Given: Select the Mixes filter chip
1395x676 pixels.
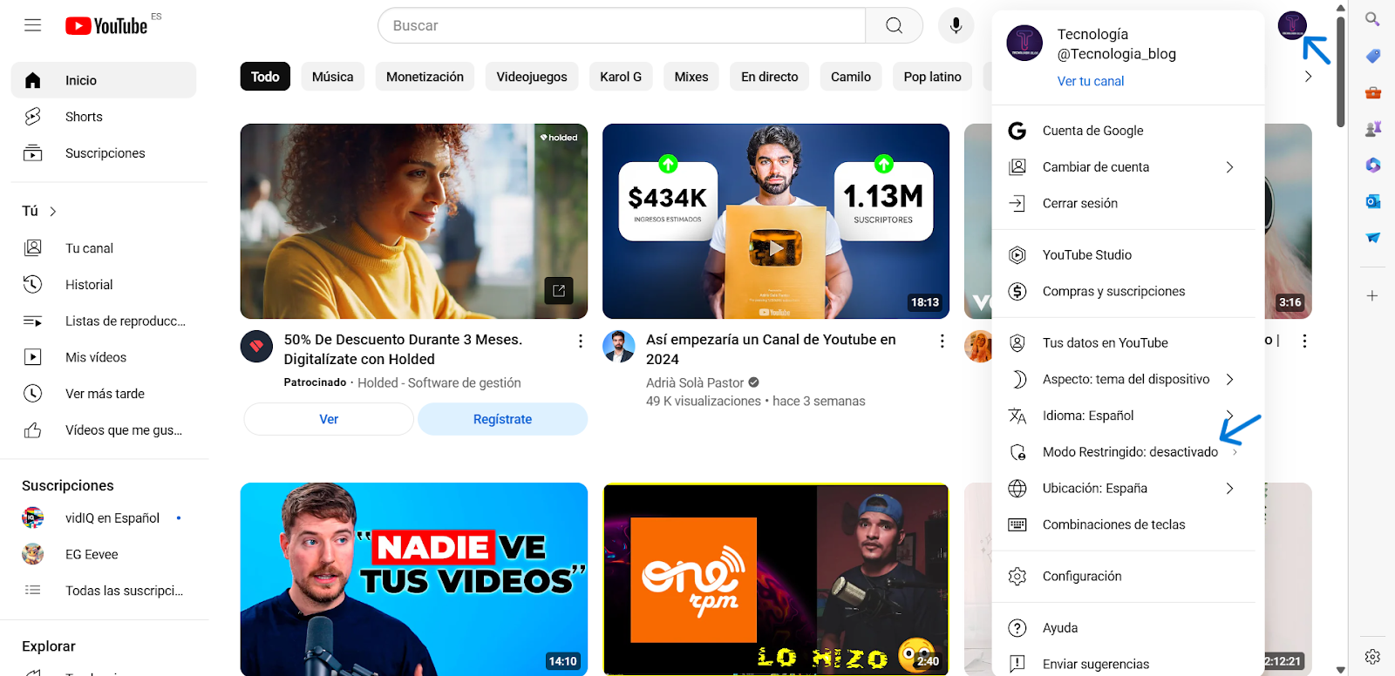Looking at the screenshot, I should [x=691, y=77].
